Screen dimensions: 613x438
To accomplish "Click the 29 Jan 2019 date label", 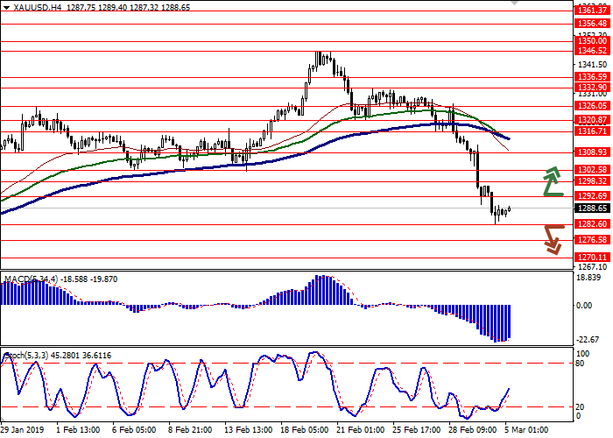I will [21, 430].
